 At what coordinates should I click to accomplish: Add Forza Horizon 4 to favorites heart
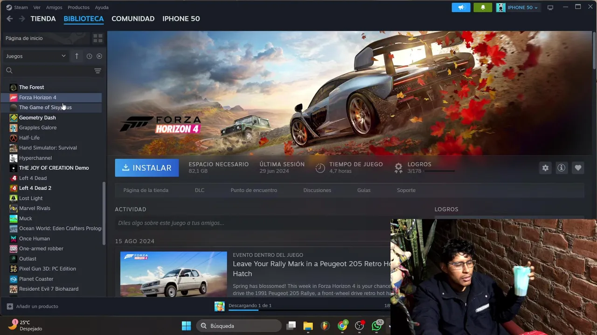pyautogui.click(x=578, y=168)
